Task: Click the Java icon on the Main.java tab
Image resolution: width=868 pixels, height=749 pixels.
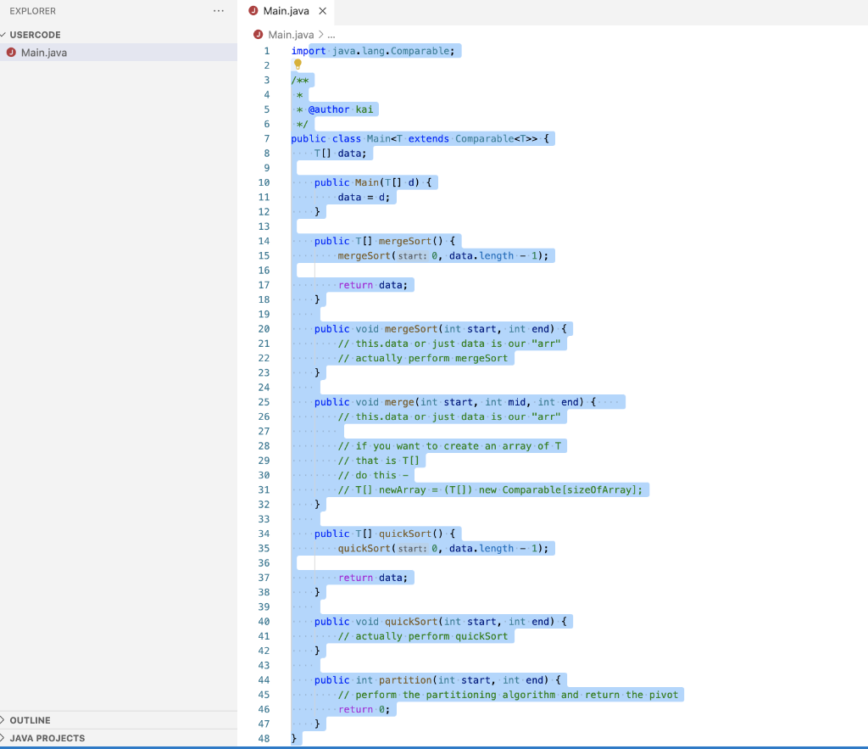Action: click(x=253, y=10)
